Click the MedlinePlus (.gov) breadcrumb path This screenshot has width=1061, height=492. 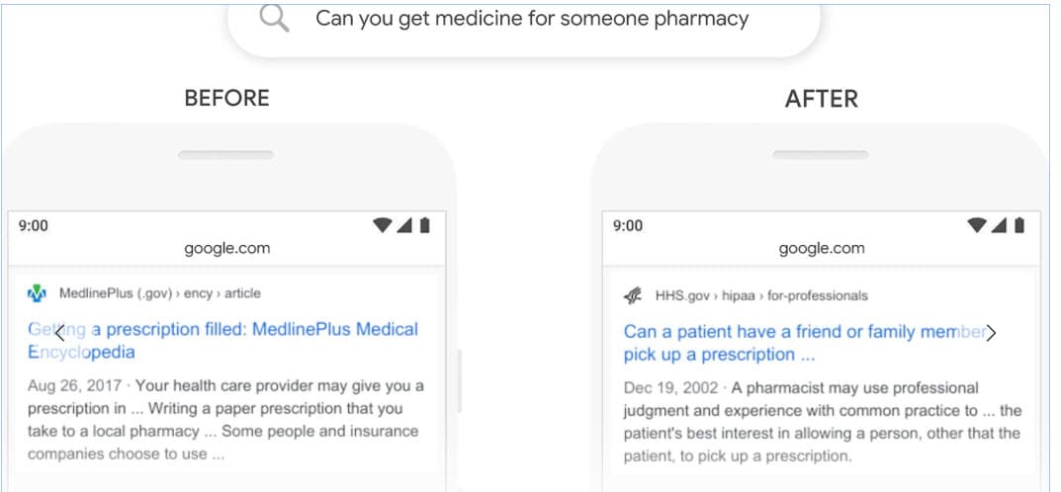click(159, 293)
